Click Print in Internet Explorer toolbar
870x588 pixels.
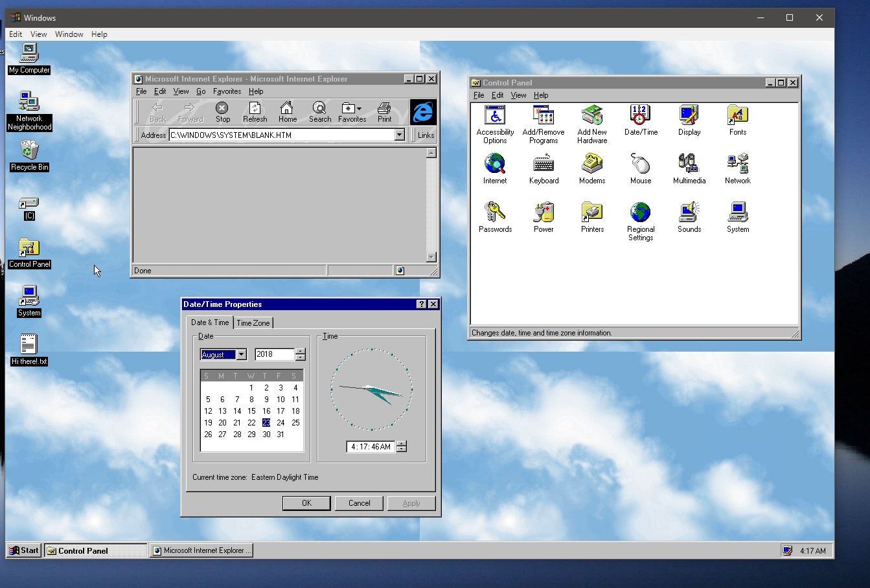(384, 112)
